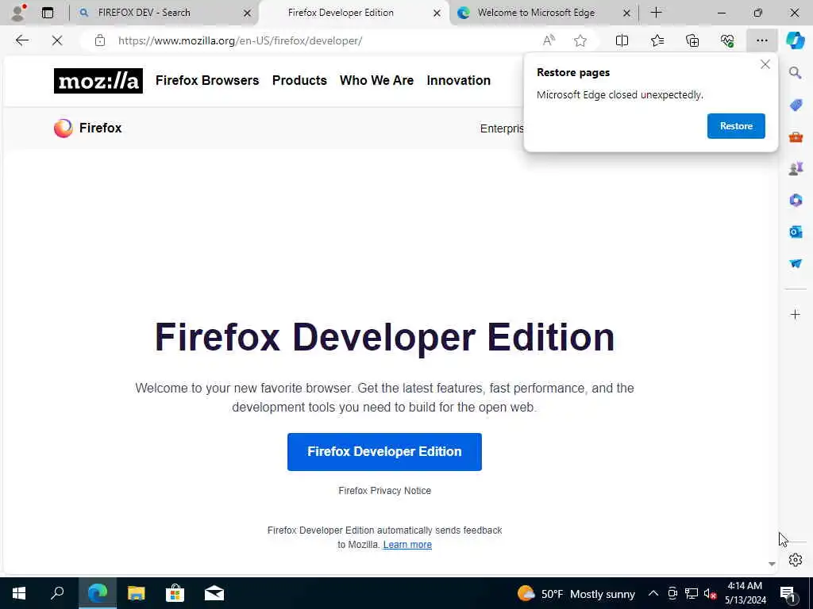Close the Restore pages popup
The height and width of the screenshot is (609, 813).
point(765,64)
